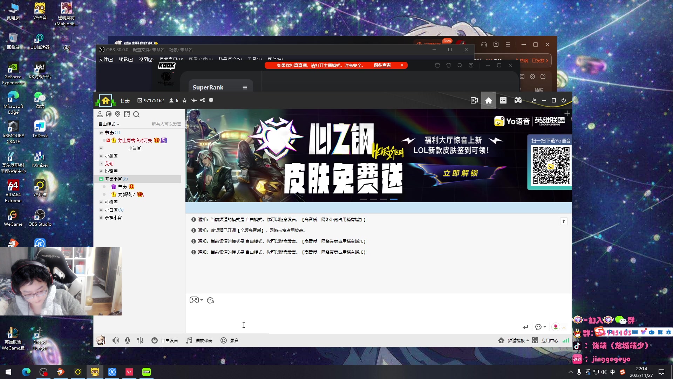Expand the 小白屋(3) channel
The image size is (673, 379).
coord(114,210)
